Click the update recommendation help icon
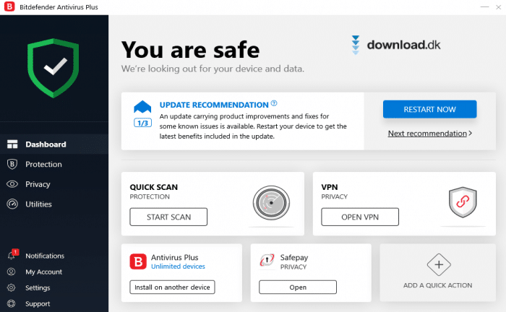This screenshot has height=312, width=506. (x=274, y=104)
